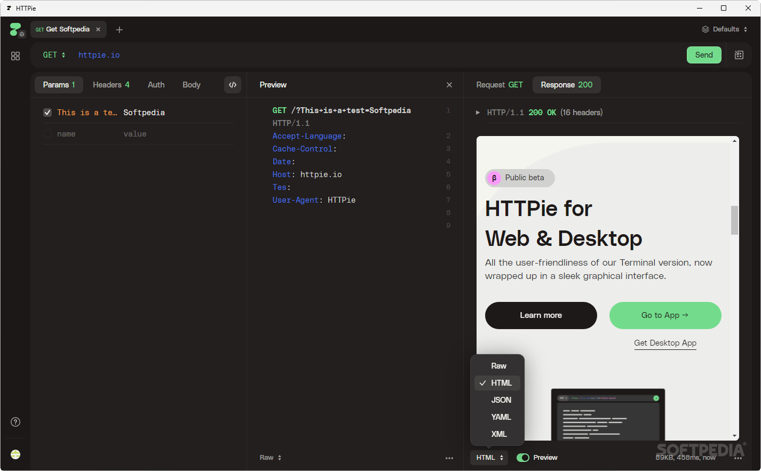The image size is (761, 471).
Task: Open Preview panel more options ellipsis
Action: click(x=449, y=458)
